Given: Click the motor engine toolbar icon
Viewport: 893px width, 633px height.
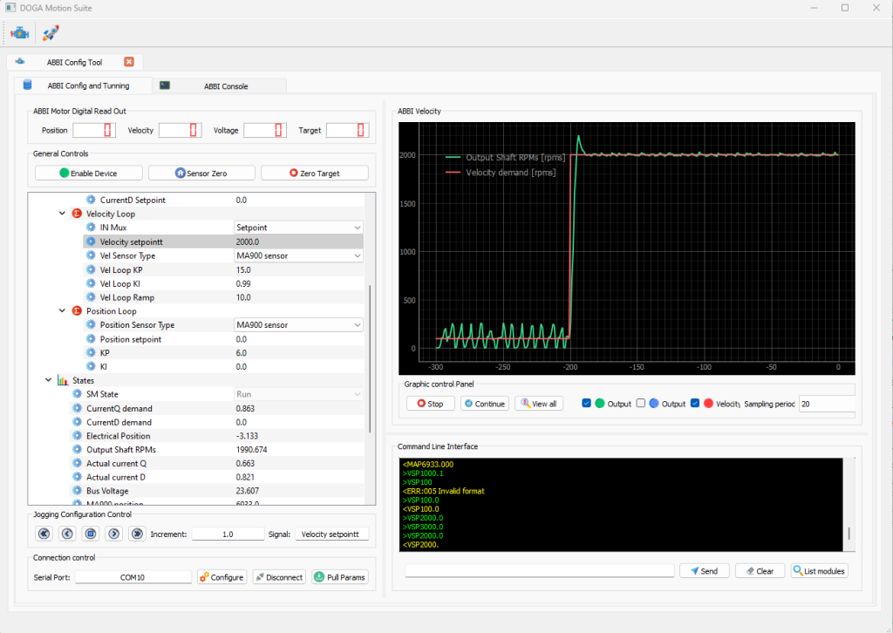Looking at the screenshot, I should point(20,33).
